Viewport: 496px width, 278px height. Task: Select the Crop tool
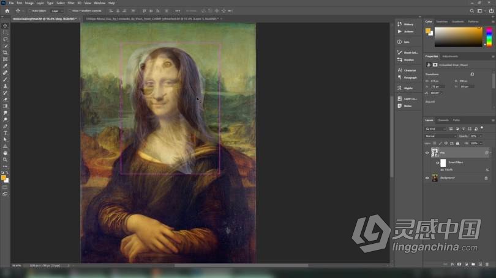[5, 53]
